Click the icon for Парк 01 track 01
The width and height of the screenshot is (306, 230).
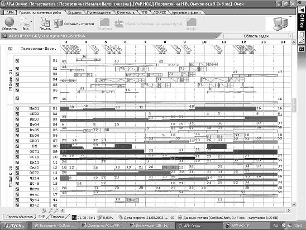(17, 61)
